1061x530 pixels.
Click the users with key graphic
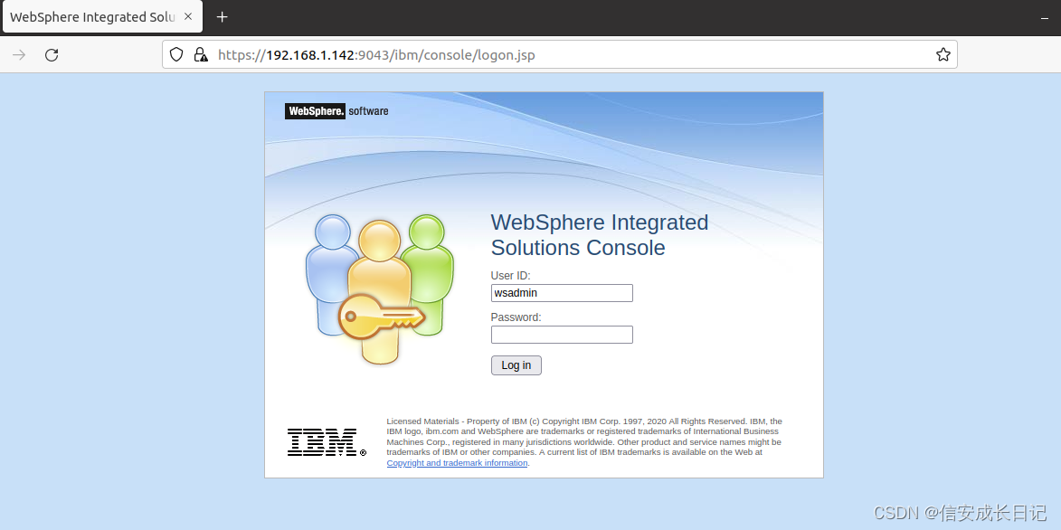coord(380,289)
